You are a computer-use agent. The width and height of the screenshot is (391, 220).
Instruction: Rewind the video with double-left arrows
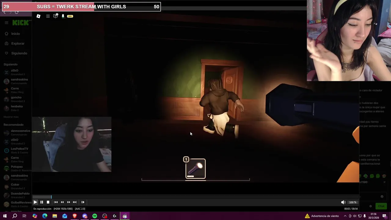click(62, 202)
